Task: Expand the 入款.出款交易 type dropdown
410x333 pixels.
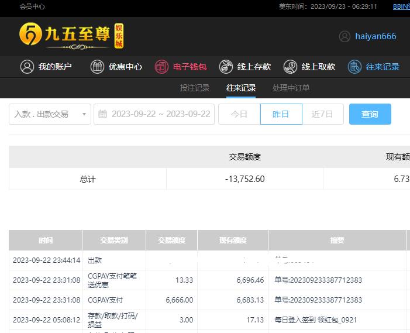Action: point(50,114)
